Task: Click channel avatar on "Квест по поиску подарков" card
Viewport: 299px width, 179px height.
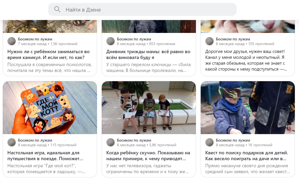Action: coord(209,142)
